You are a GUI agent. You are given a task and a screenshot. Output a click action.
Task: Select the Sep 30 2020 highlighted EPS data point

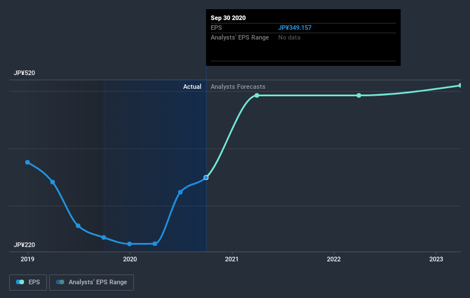[x=206, y=178]
